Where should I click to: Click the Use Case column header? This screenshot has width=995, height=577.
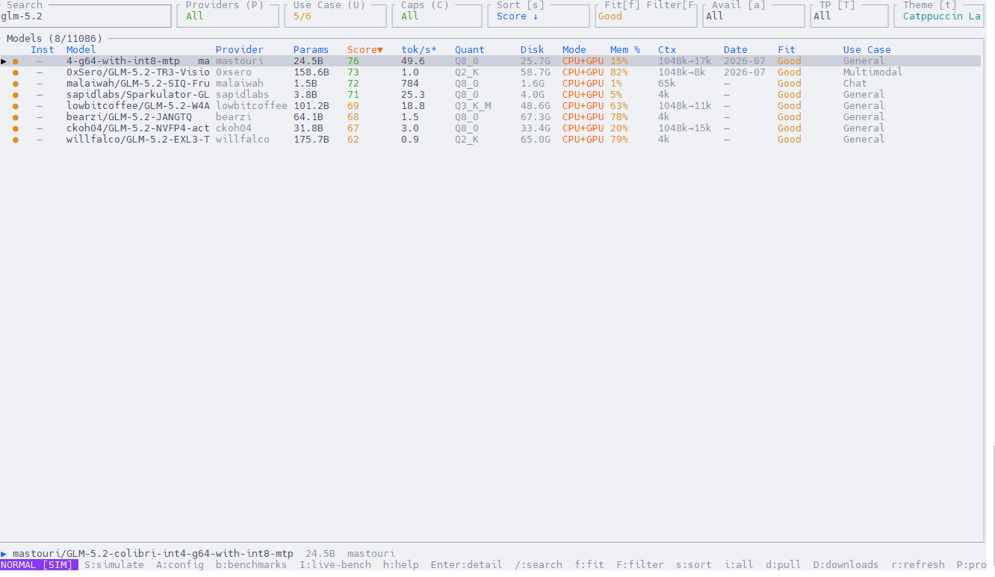(x=867, y=50)
